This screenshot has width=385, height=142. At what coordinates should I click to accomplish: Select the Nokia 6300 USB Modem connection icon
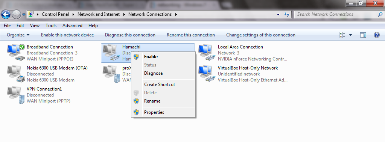[x=16, y=74]
